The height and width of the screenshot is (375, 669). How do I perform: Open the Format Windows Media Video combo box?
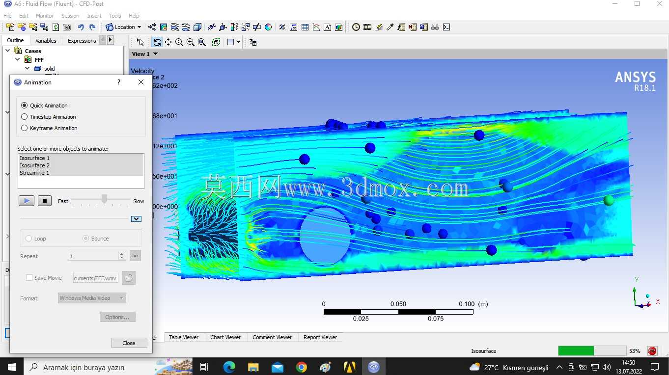(x=92, y=298)
